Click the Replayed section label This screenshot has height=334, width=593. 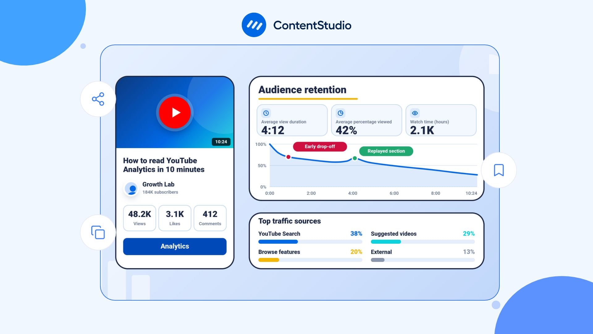386,151
